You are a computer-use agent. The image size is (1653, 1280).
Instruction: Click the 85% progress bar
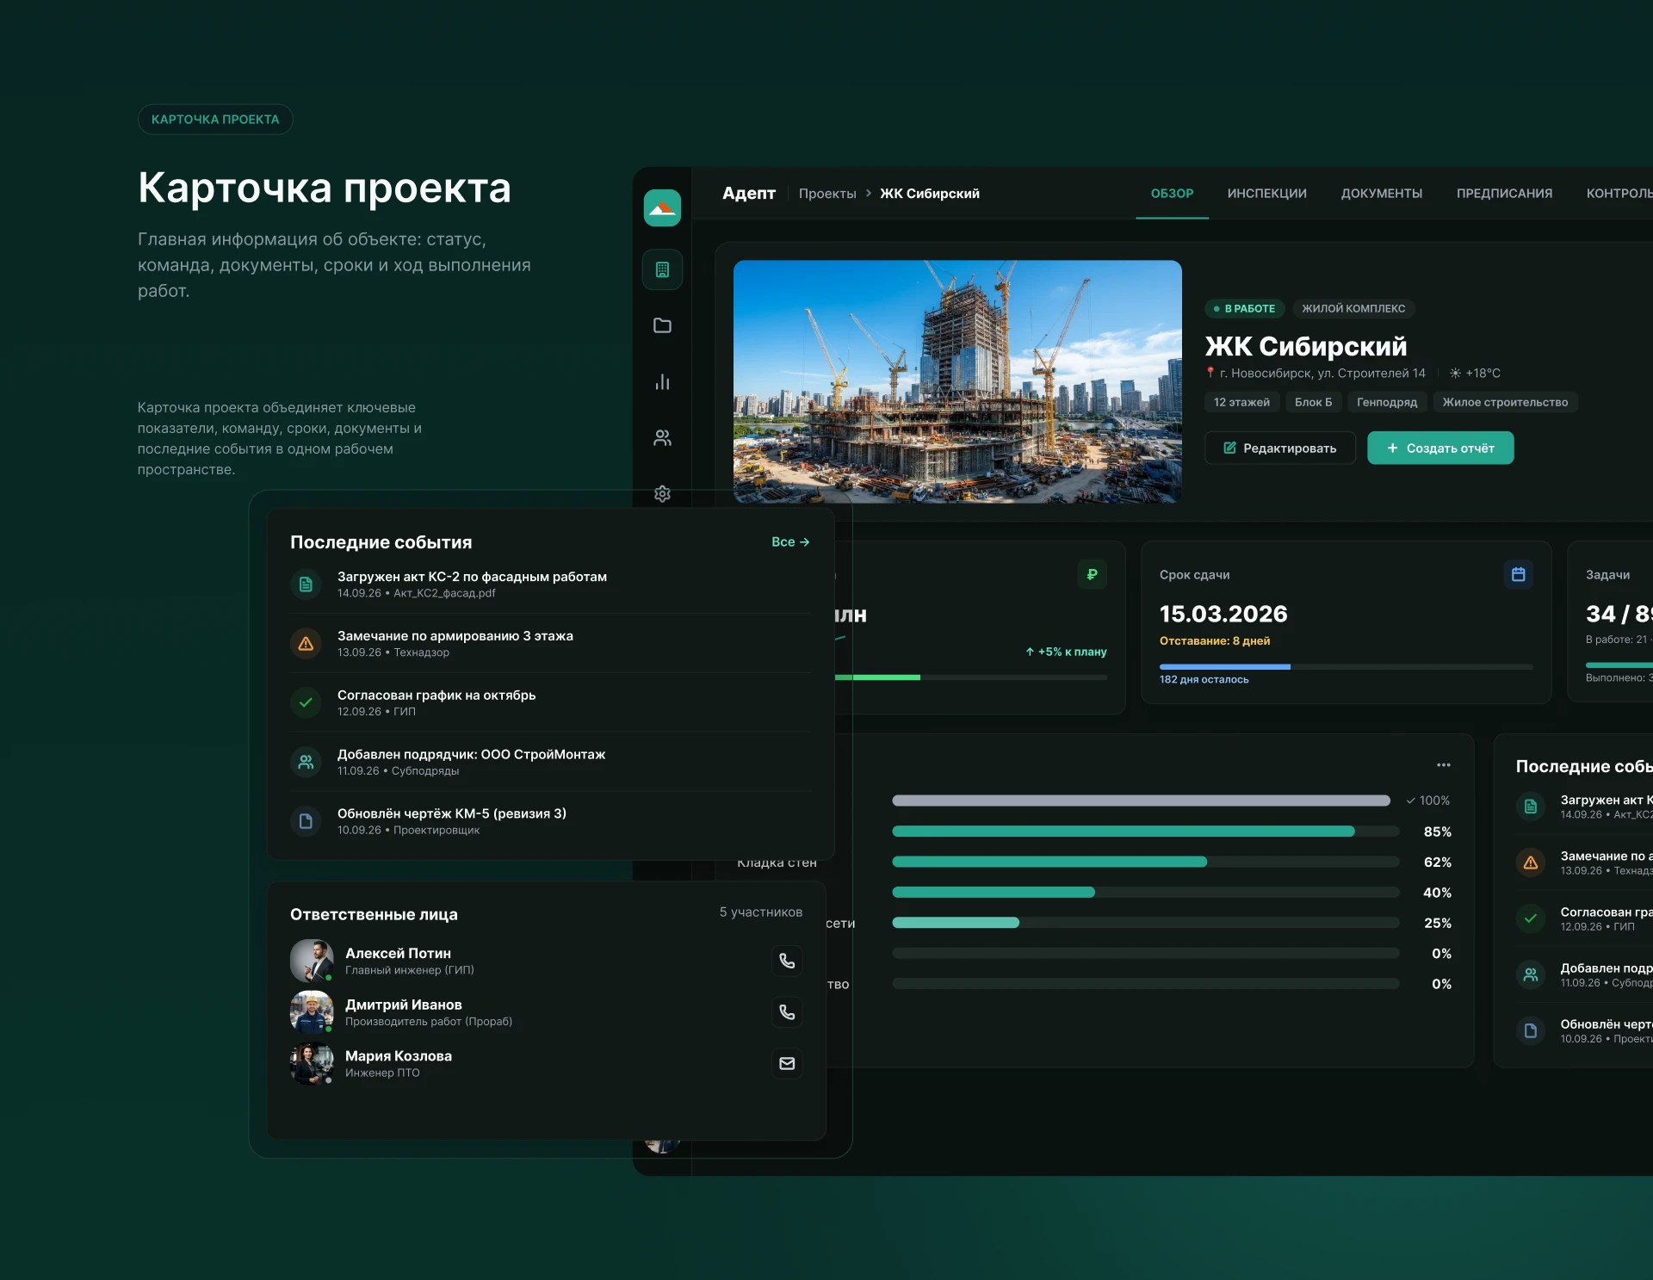[x=1145, y=832]
